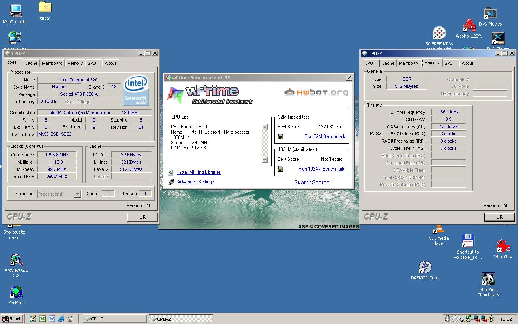Open Cache tab in right CPU-Z
This screenshot has width=518, height=324.
click(x=388, y=63)
